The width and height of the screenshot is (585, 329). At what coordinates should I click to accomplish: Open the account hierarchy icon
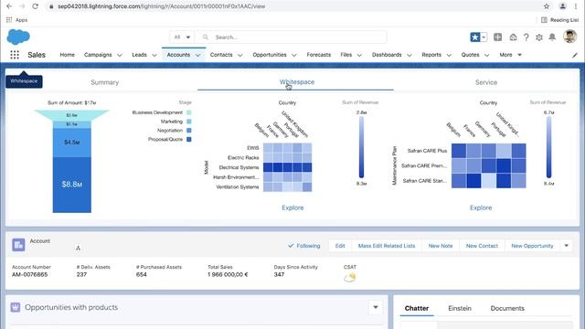point(78,248)
